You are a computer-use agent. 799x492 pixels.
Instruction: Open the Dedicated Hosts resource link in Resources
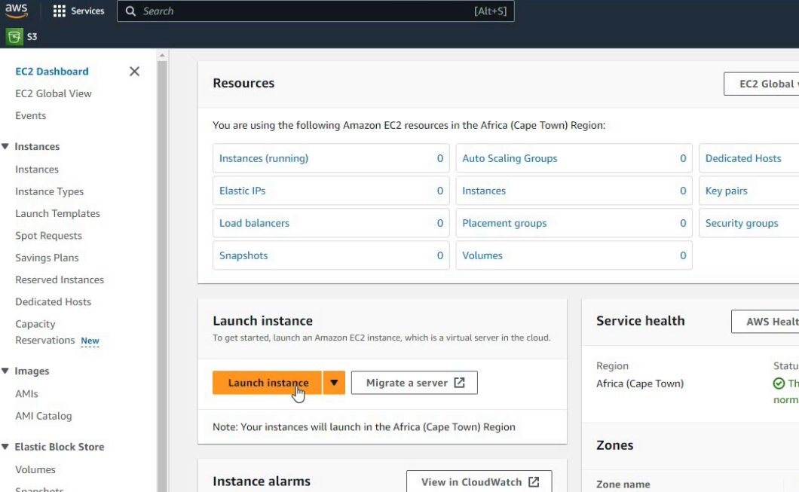click(x=743, y=158)
